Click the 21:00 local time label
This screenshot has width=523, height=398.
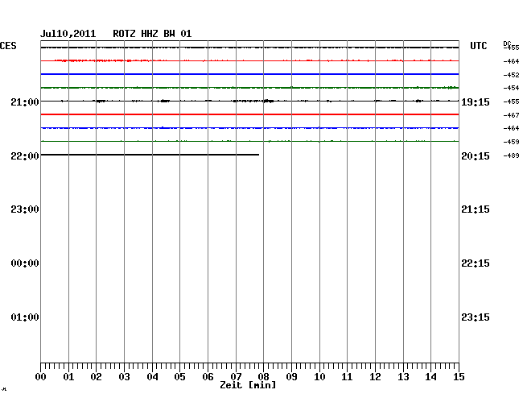point(25,102)
